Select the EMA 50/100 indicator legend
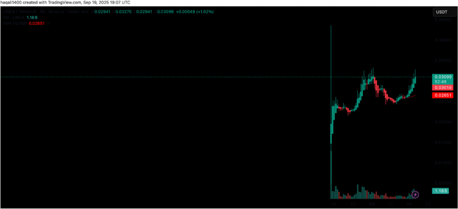This screenshot has width=458, height=209. click(x=13, y=24)
